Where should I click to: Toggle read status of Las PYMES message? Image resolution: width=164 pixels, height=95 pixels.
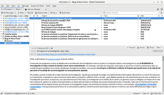[x=101, y=30]
